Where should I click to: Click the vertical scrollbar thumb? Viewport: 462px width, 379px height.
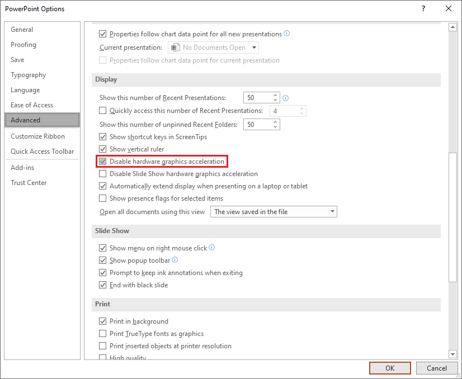pyautogui.click(x=452, y=217)
